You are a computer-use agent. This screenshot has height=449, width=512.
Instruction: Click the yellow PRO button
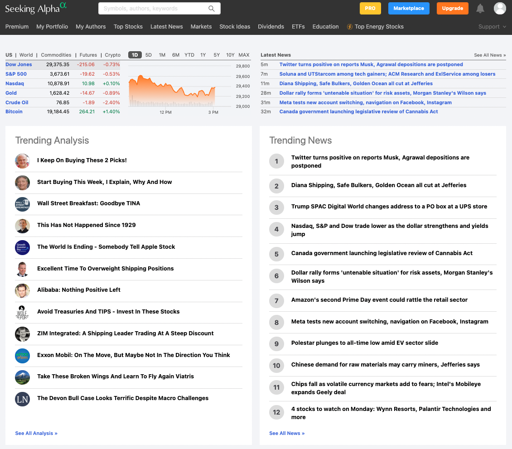click(x=370, y=9)
